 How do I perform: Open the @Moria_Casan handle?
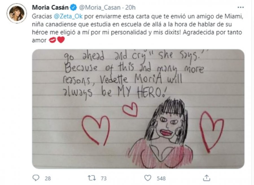(100, 7)
